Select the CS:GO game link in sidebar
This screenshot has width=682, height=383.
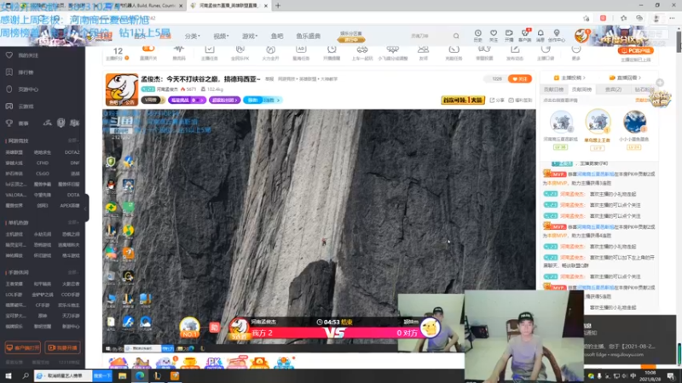point(42,174)
